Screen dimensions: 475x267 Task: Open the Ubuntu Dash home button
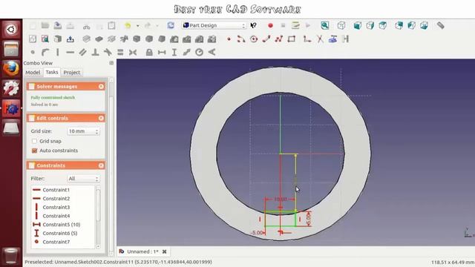[11, 30]
